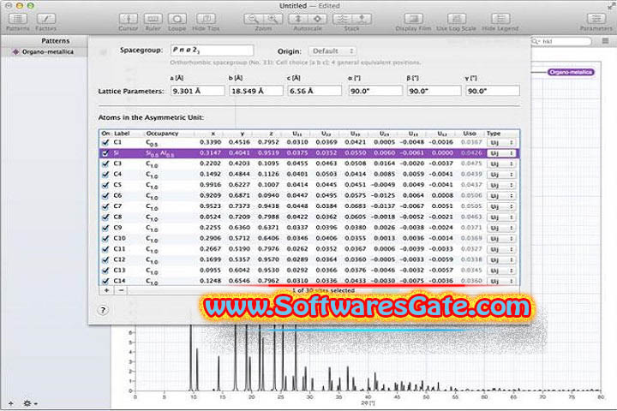
Task: Open the Type Uij dropdown for C13
Action: pyautogui.click(x=501, y=271)
